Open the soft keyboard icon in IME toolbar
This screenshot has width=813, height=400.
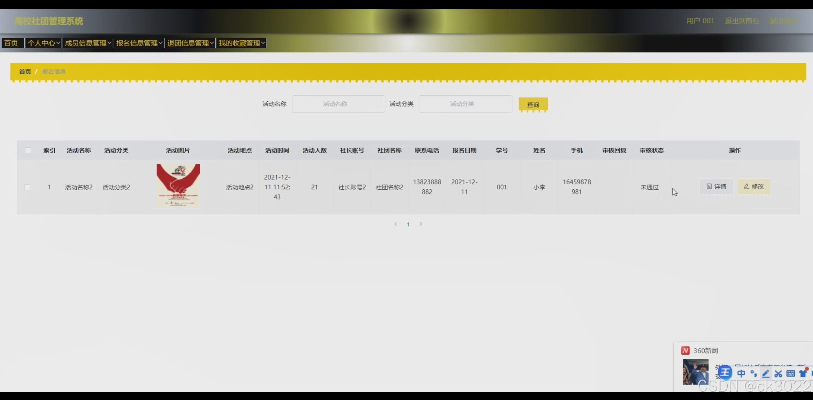(x=791, y=374)
